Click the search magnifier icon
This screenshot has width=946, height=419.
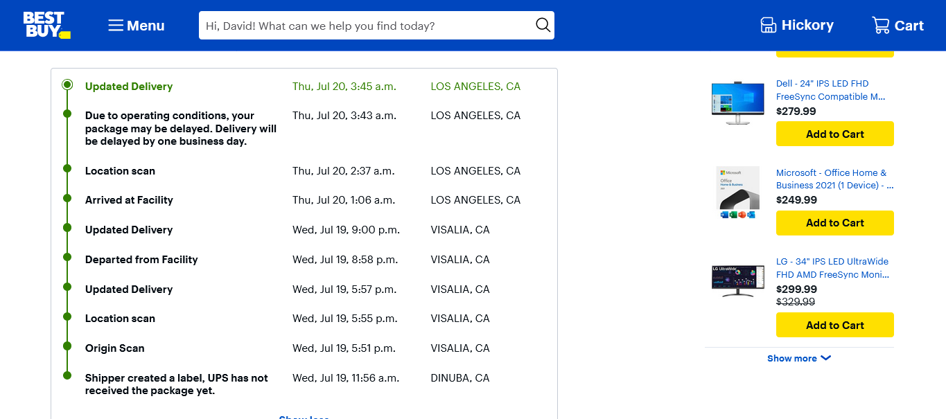point(543,26)
